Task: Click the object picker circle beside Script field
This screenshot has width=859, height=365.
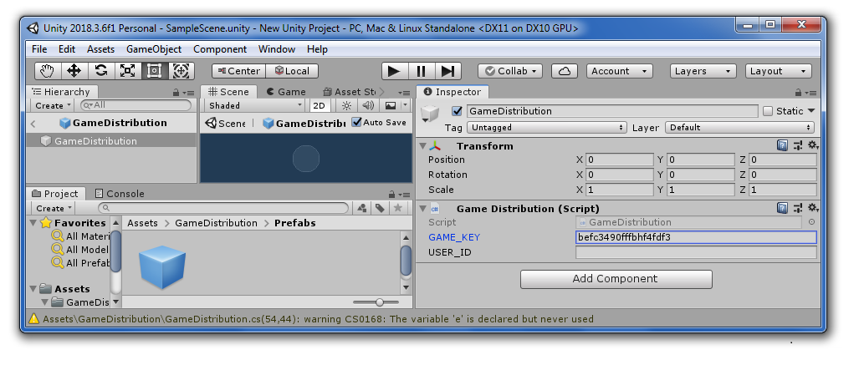Action: pyautogui.click(x=812, y=222)
